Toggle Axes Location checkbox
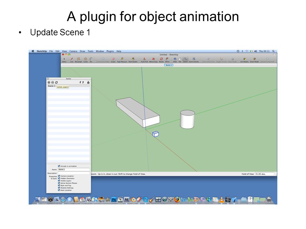The height and width of the screenshot is (229, 306). 59,190
